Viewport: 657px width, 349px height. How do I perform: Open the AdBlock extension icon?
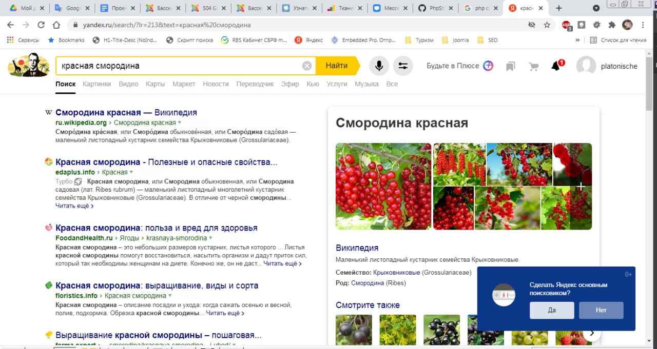(x=566, y=25)
